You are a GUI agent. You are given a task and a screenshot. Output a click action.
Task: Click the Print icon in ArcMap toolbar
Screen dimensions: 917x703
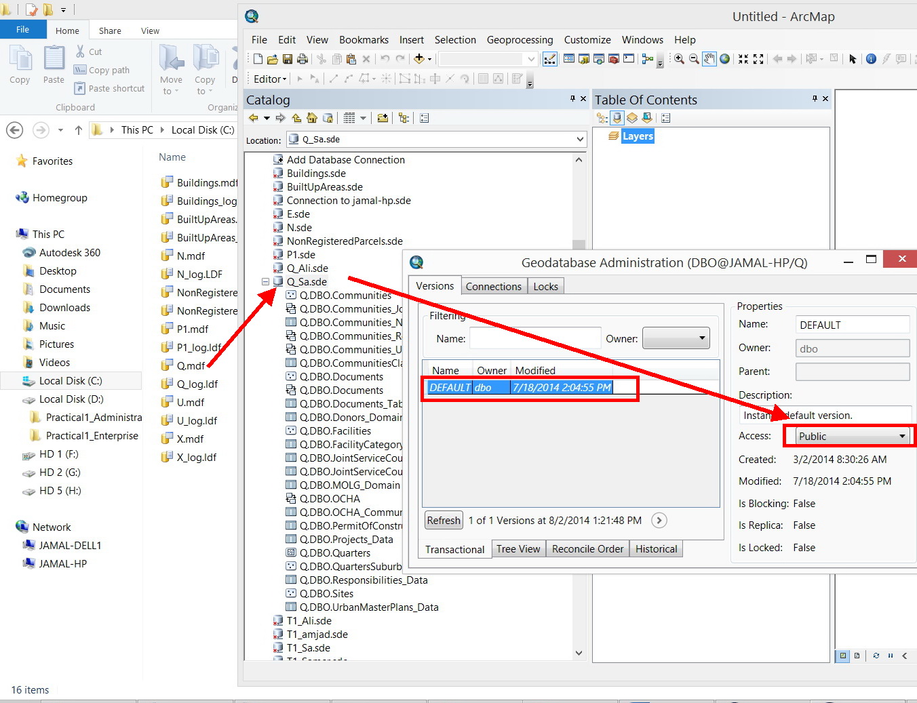[x=303, y=59]
